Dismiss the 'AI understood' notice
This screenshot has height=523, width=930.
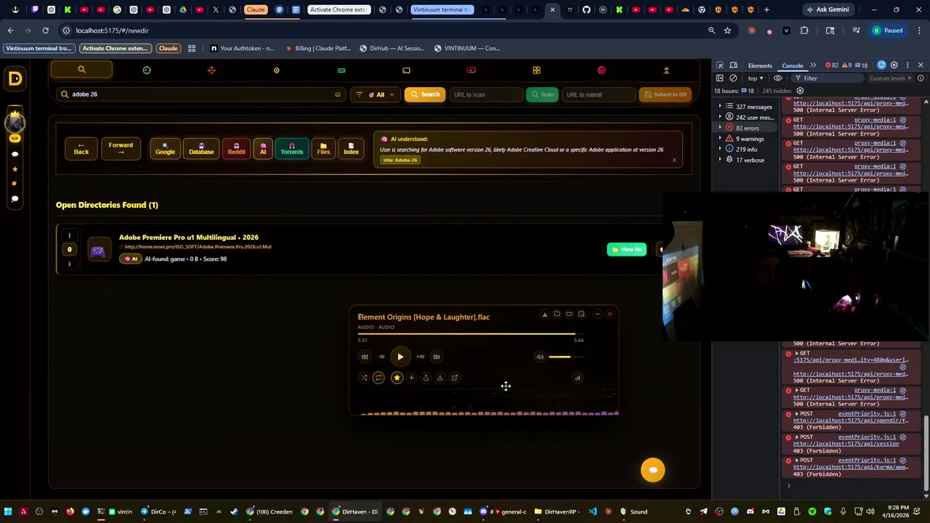(x=674, y=161)
